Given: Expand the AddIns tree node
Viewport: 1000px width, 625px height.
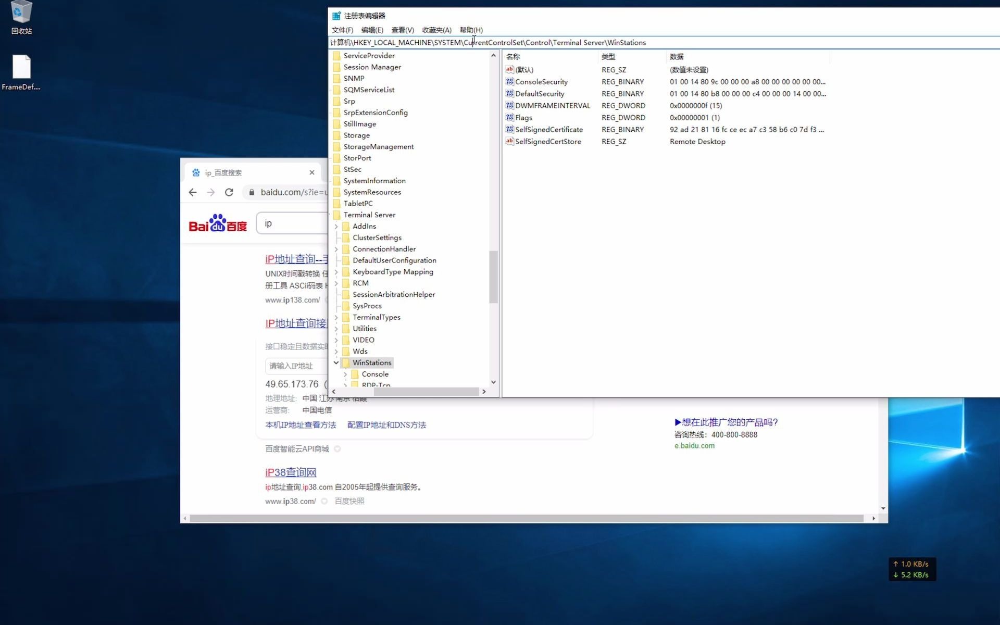Looking at the screenshot, I should pyautogui.click(x=336, y=227).
